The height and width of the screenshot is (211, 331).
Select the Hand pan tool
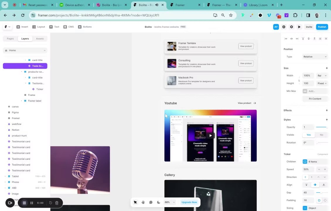tap(143, 202)
